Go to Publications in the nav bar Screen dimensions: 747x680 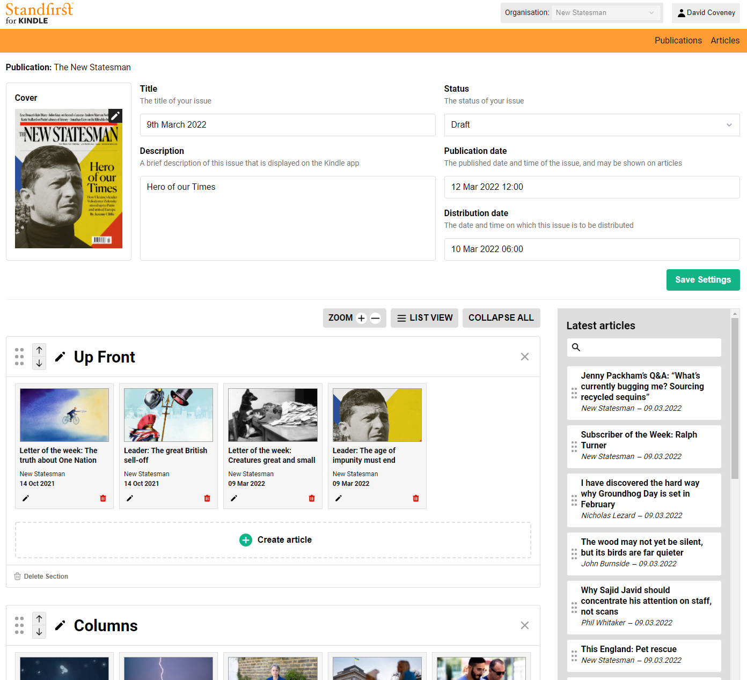(678, 41)
